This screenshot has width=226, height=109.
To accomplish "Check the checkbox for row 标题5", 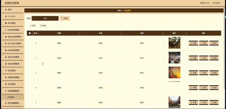I will pyautogui.click(x=30, y=102).
